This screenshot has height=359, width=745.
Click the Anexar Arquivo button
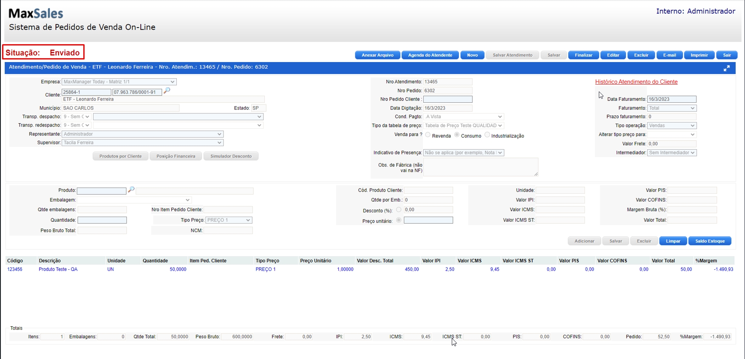(377, 55)
